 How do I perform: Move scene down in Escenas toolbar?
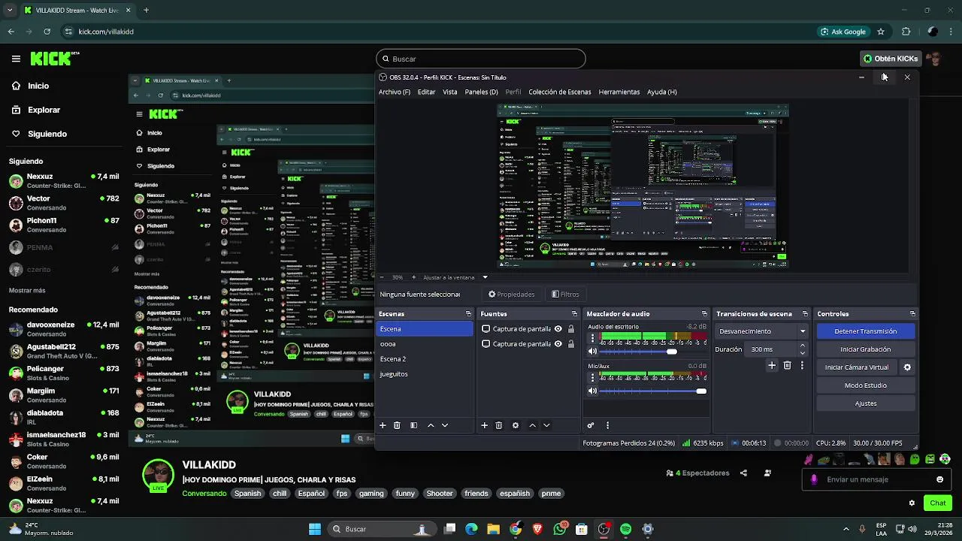tap(445, 425)
